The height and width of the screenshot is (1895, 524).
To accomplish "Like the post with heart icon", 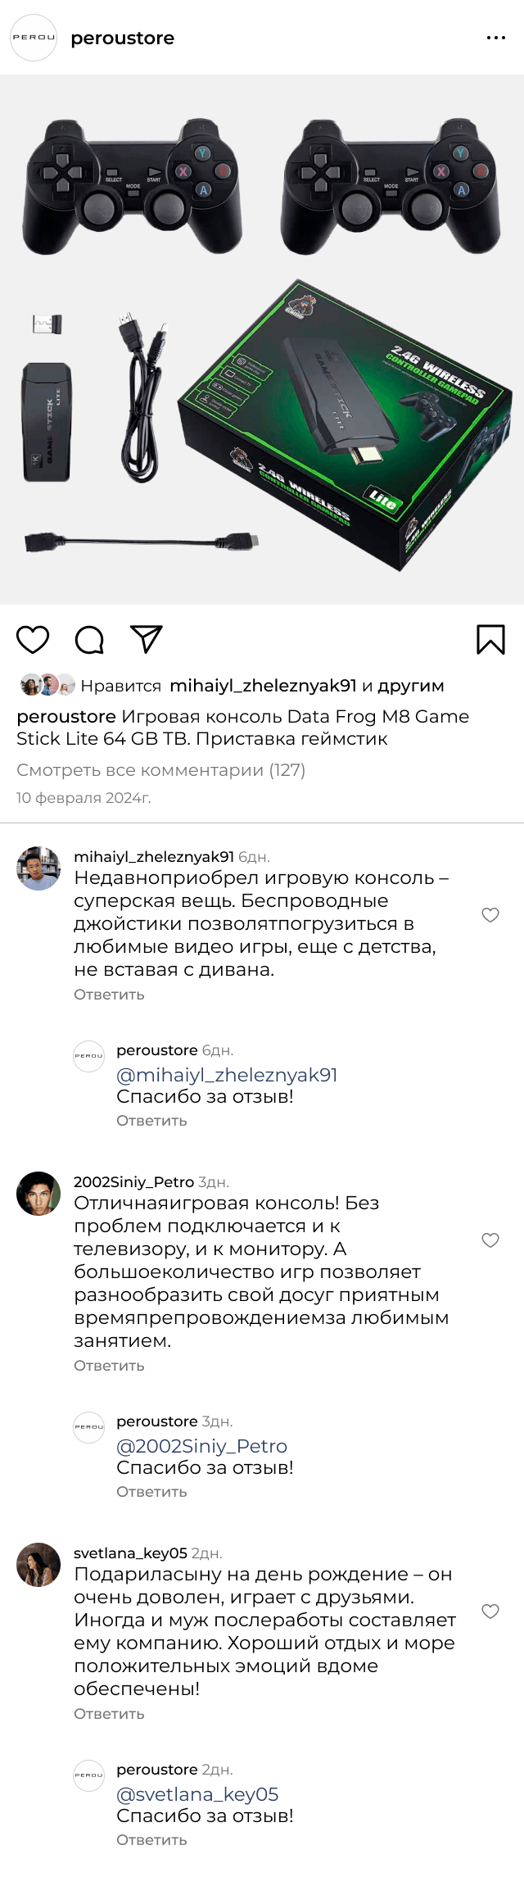I will [x=33, y=640].
